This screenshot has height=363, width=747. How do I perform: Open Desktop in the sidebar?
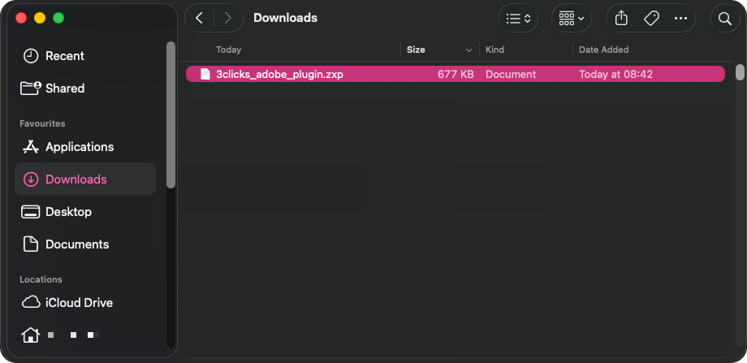(x=86, y=211)
